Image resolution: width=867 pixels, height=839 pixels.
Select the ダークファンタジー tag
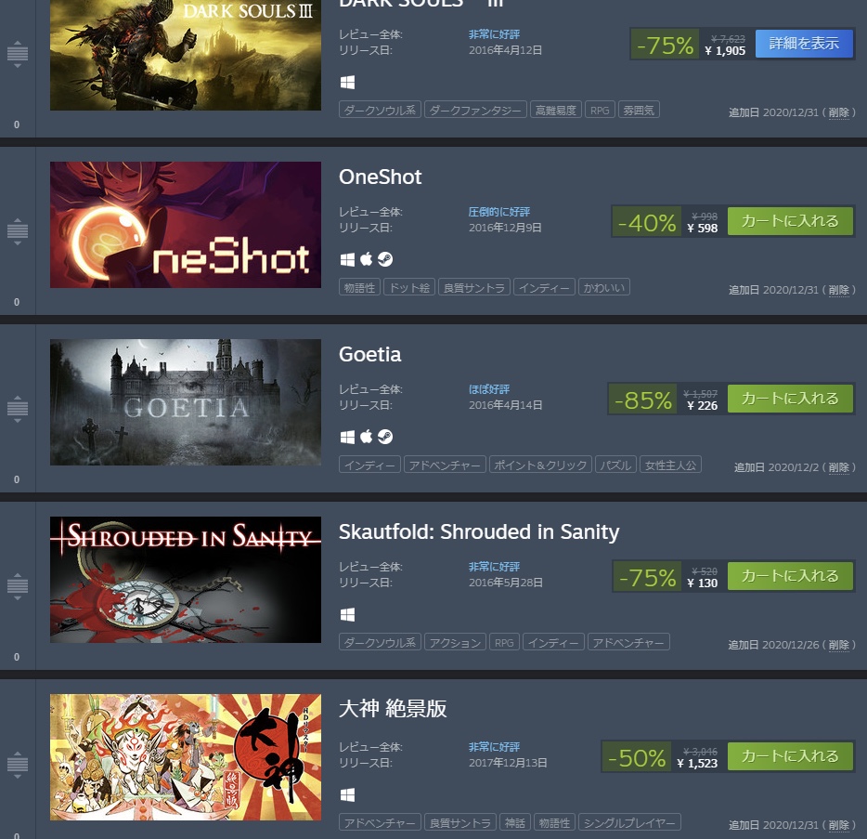coord(475,110)
